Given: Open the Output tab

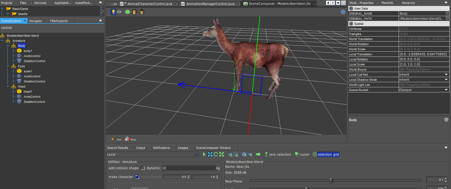Looking at the screenshot, I should [x=140, y=148].
